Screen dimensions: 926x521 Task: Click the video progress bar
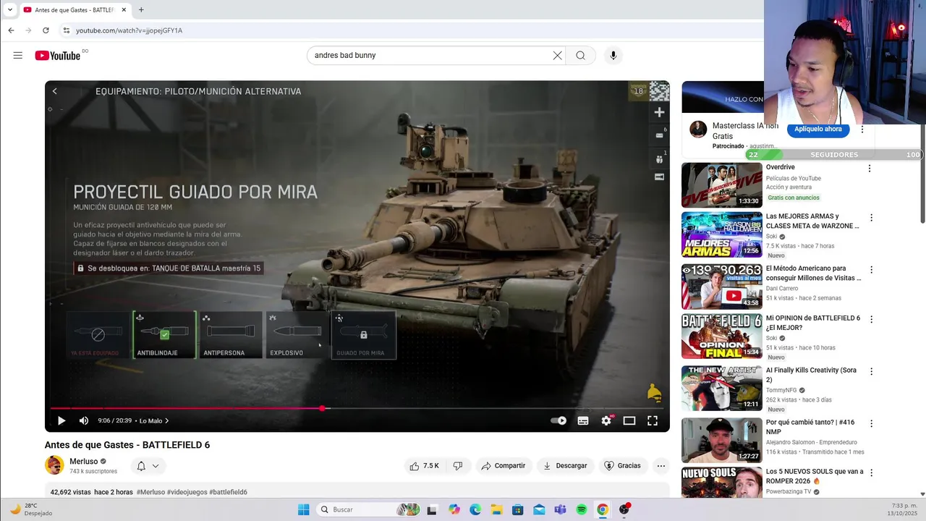[x=357, y=408]
